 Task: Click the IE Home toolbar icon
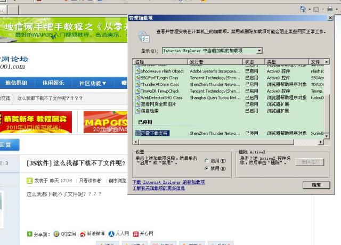[303, 9]
